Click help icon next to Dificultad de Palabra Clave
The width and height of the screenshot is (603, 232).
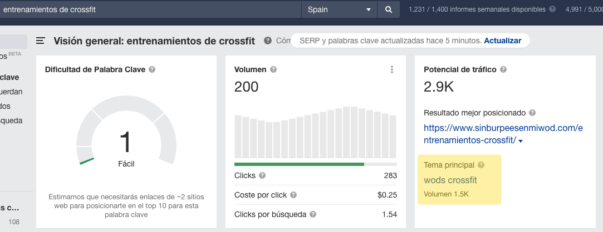click(152, 70)
